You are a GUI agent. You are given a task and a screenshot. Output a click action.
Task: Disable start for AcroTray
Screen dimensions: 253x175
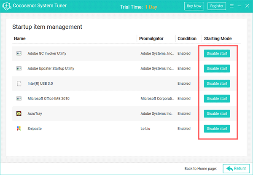[217, 113]
